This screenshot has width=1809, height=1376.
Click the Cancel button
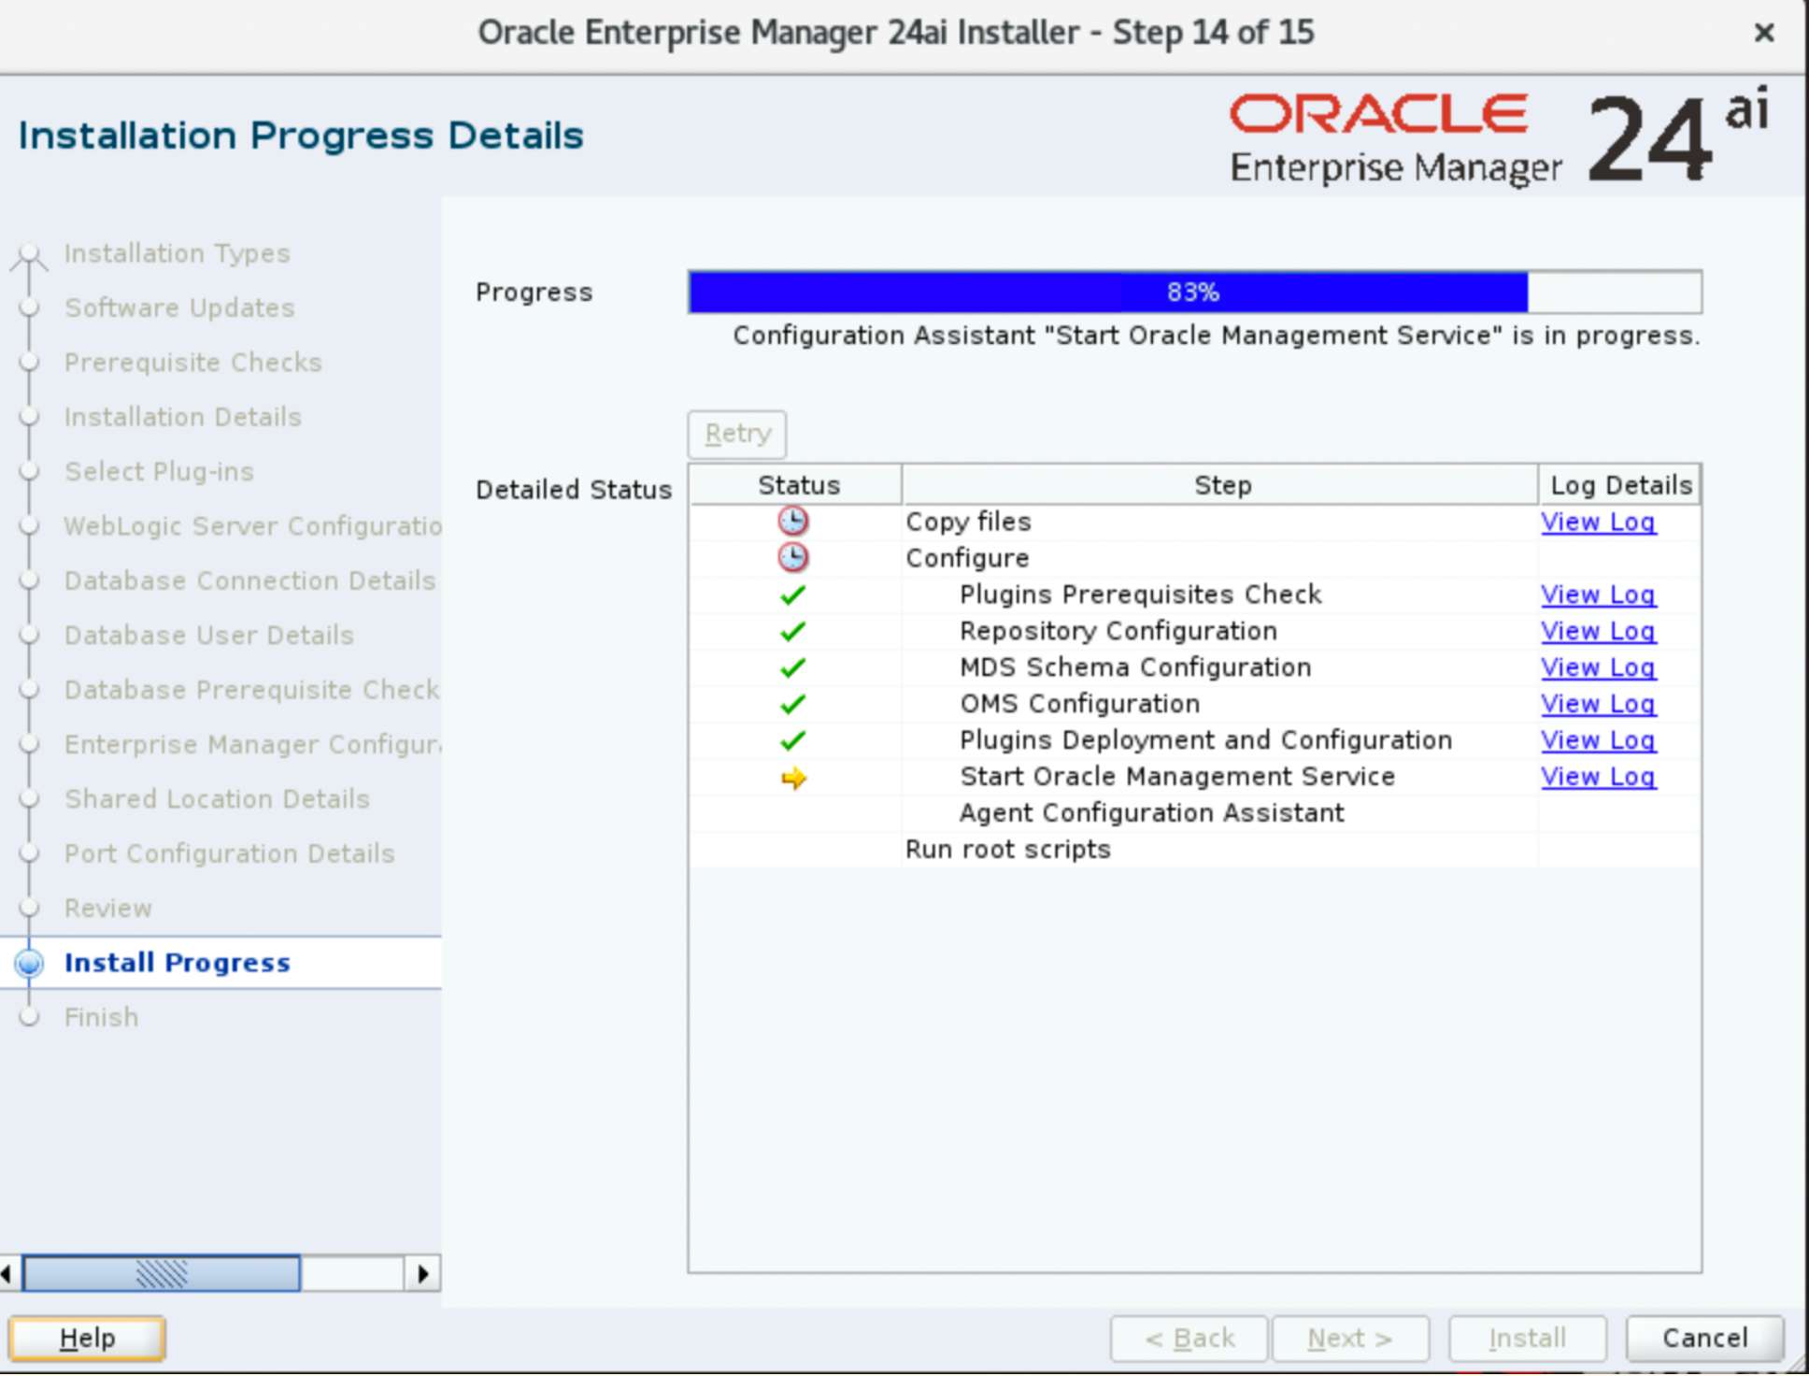1704,1339
